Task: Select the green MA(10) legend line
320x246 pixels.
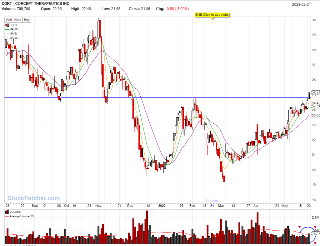Action: (x=7, y=29)
